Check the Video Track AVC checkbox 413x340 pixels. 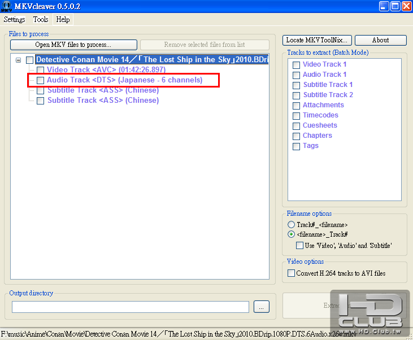tap(40, 70)
